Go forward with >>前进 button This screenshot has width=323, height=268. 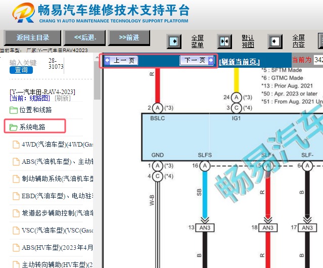coord(129,38)
